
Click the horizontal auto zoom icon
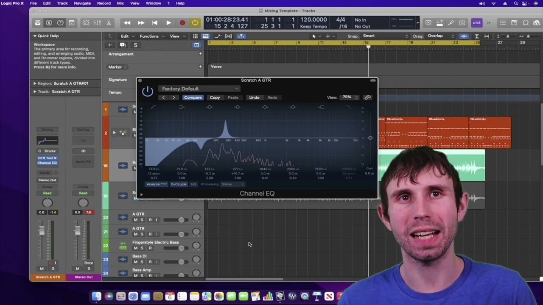tap(487, 36)
